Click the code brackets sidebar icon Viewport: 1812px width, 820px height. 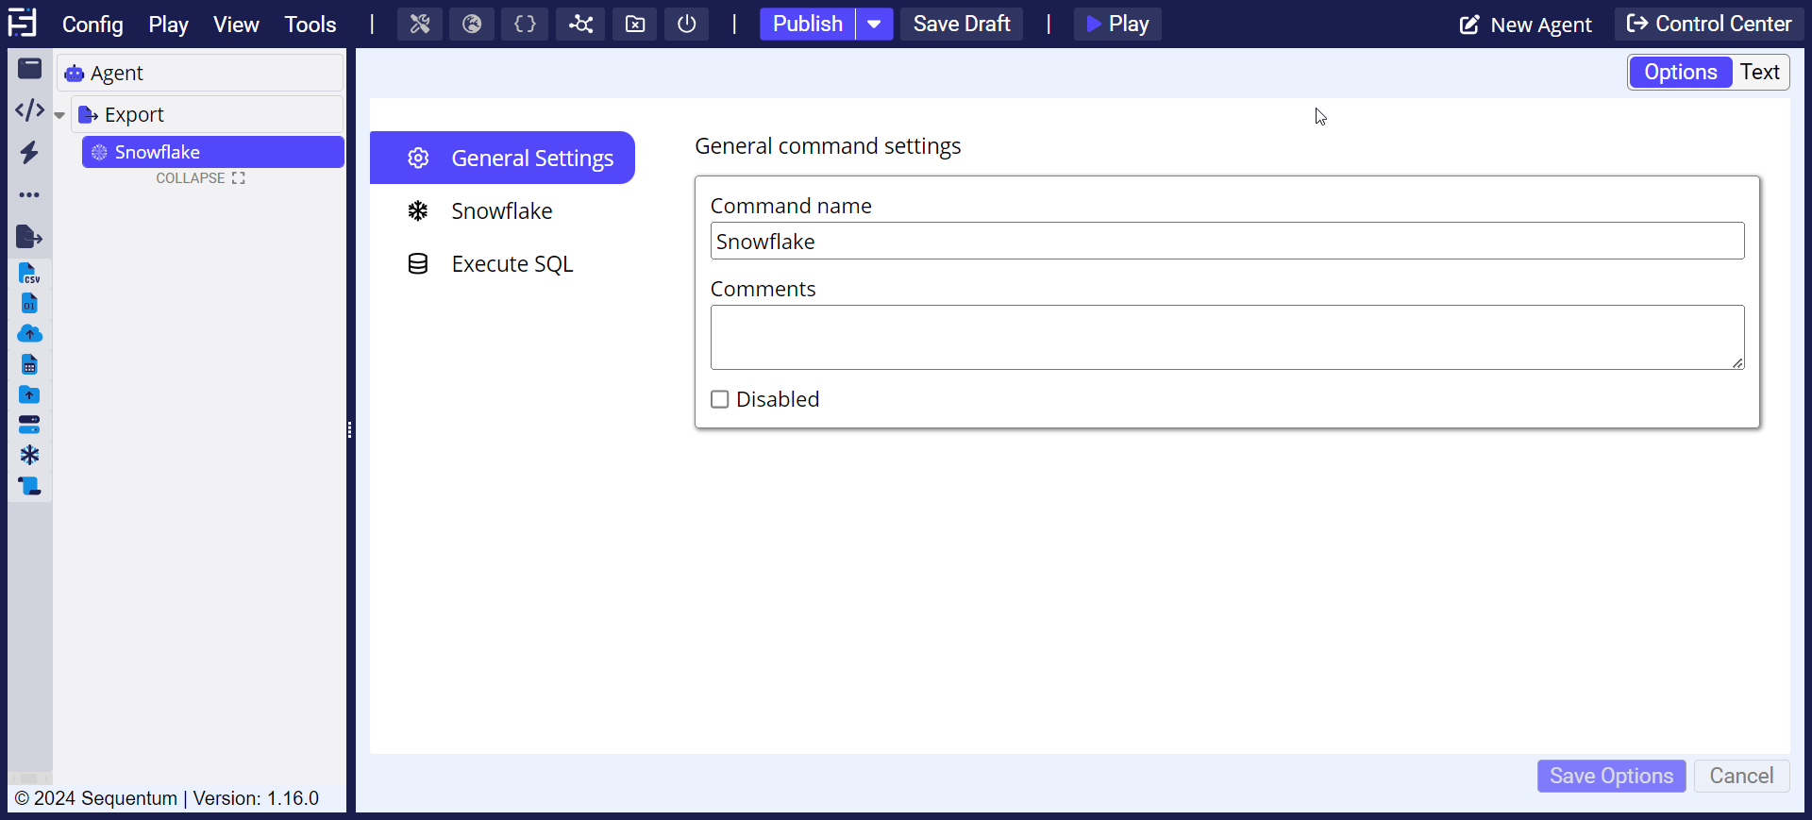click(30, 110)
